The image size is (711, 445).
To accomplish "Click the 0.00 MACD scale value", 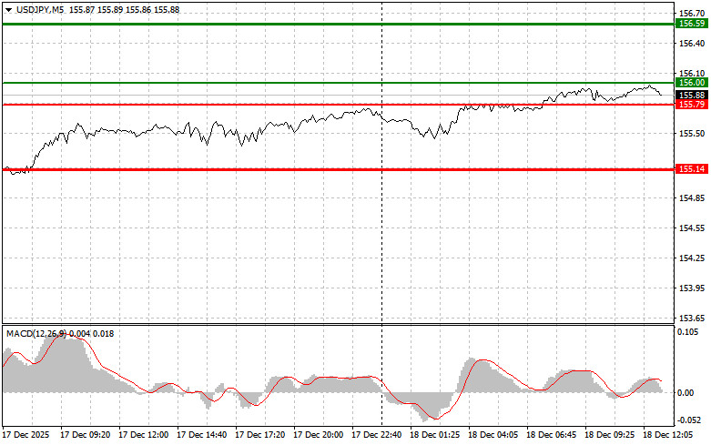I will 686,393.
